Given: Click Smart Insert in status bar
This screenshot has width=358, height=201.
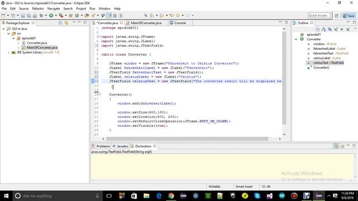Looking at the screenshot, I should pyautogui.click(x=244, y=186).
